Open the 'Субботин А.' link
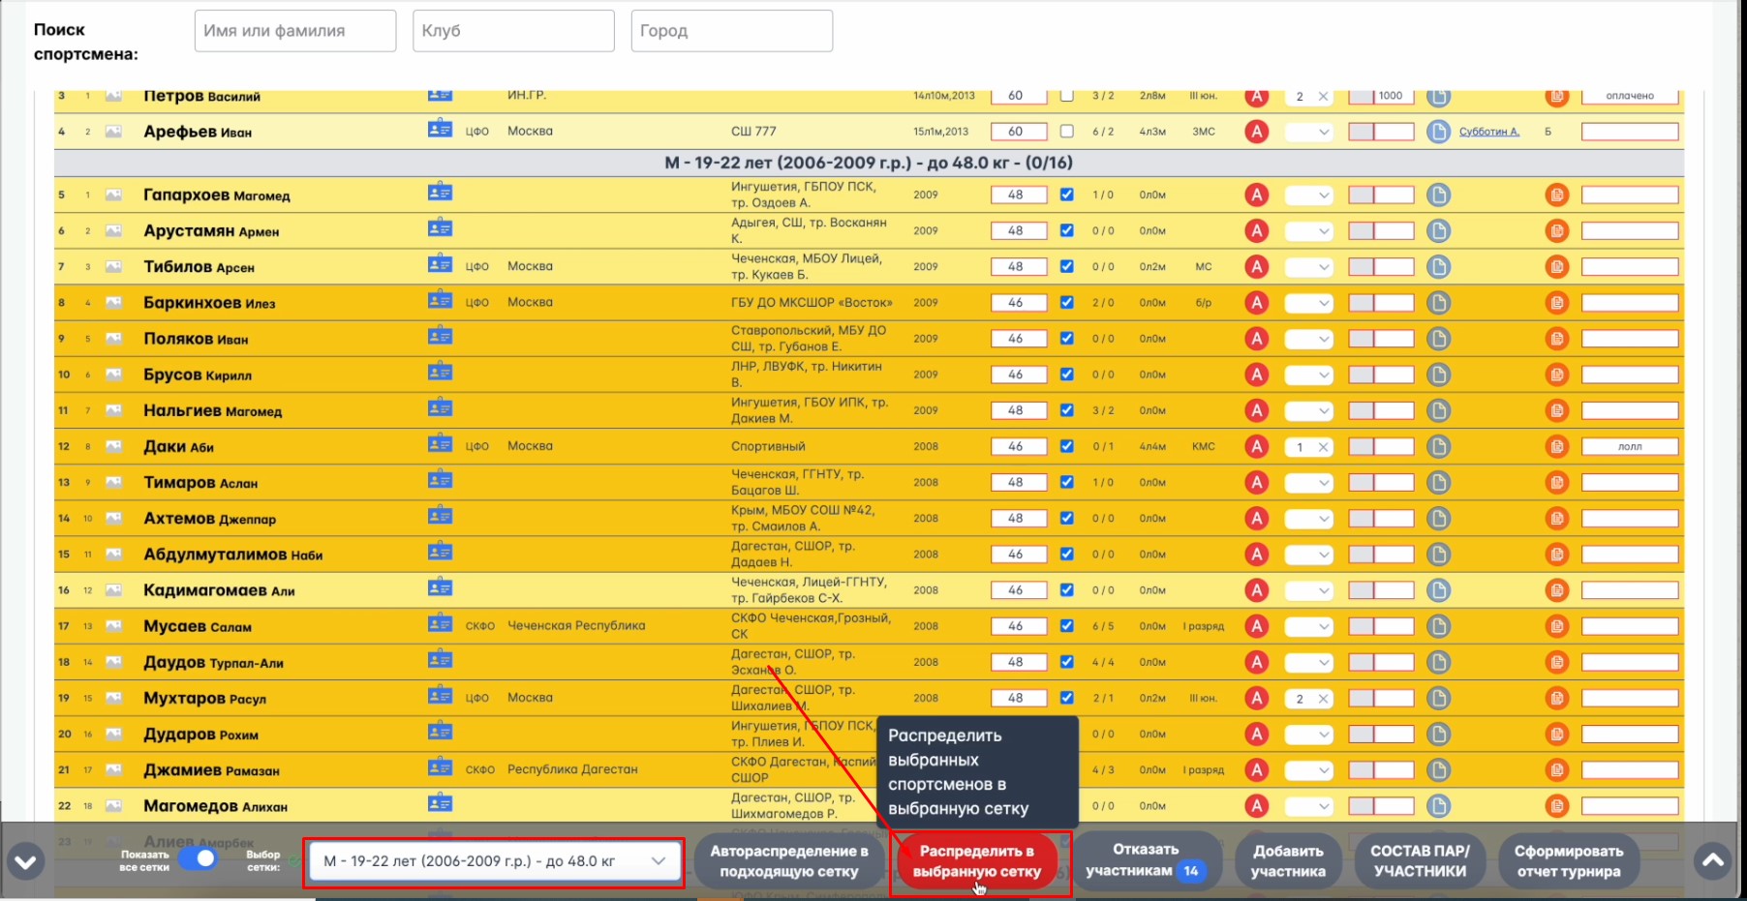The width and height of the screenshot is (1747, 901). [x=1488, y=132]
